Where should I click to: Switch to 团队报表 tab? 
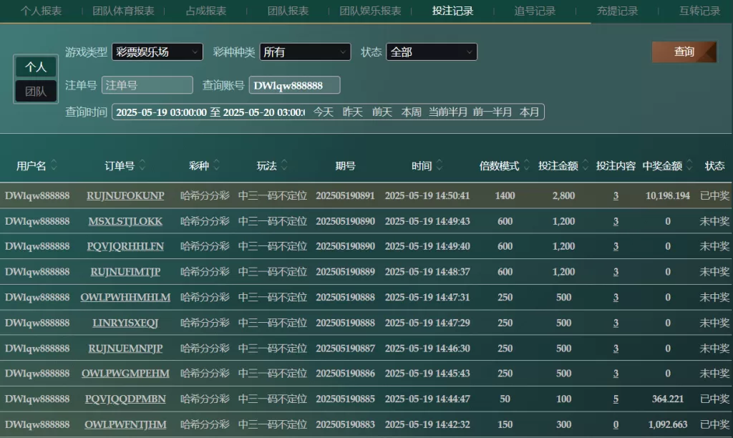pos(288,11)
